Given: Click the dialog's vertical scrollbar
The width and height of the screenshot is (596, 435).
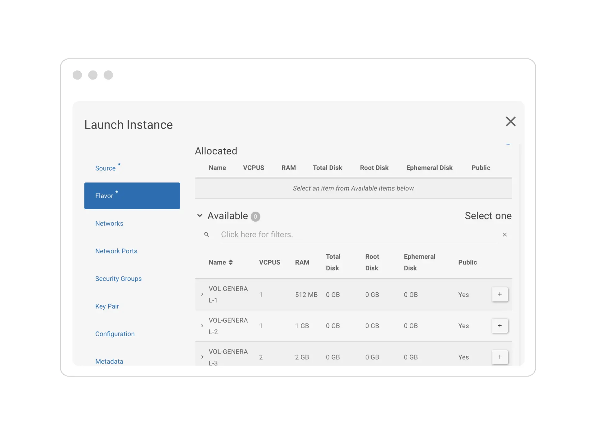Looking at the screenshot, I should pyautogui.click(x=520, y=254).
